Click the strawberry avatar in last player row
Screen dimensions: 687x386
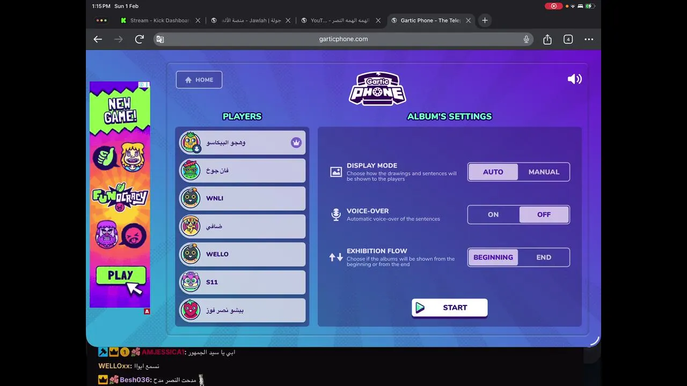pos(190,310)
